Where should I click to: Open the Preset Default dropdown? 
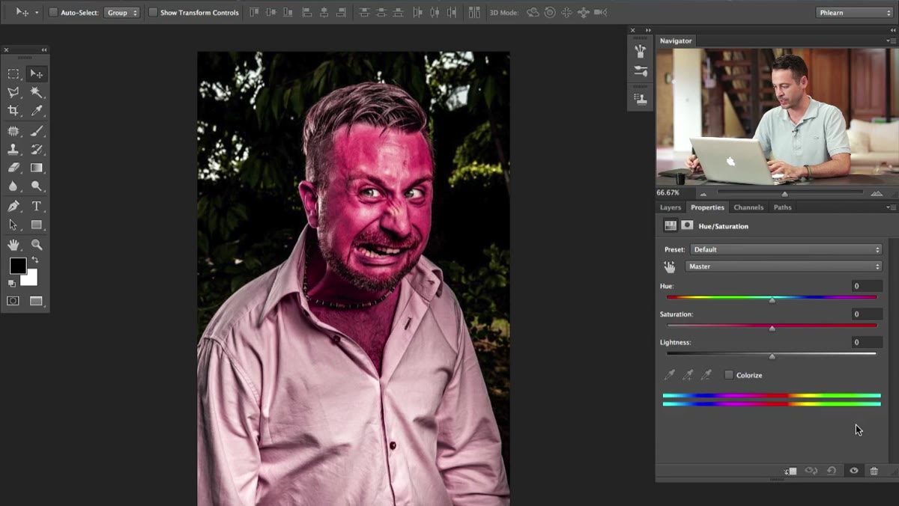click(x=786, y=249)
